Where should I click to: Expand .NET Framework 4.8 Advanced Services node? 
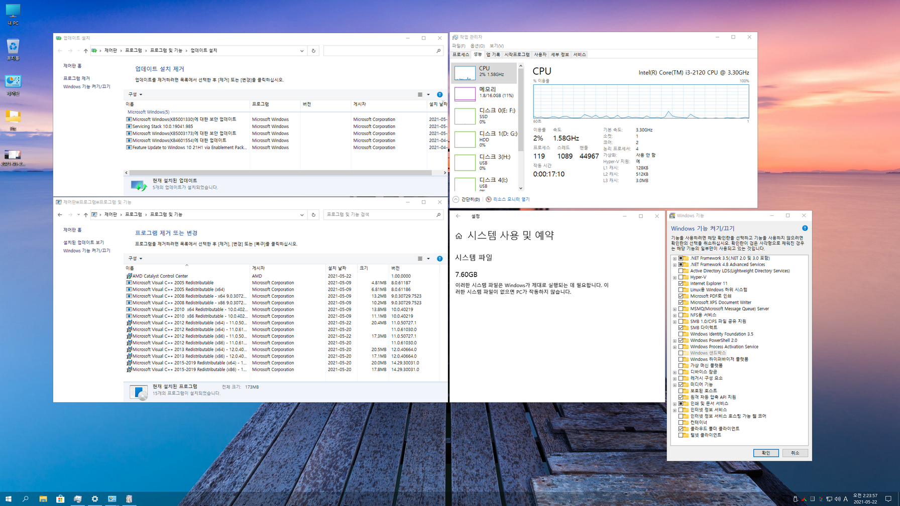tap(674, 265)
